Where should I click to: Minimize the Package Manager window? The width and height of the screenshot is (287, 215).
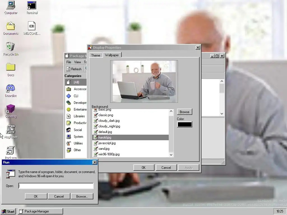(212, 56)
